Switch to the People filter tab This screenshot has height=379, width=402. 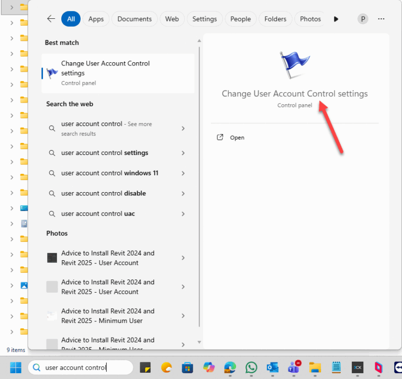240,19
